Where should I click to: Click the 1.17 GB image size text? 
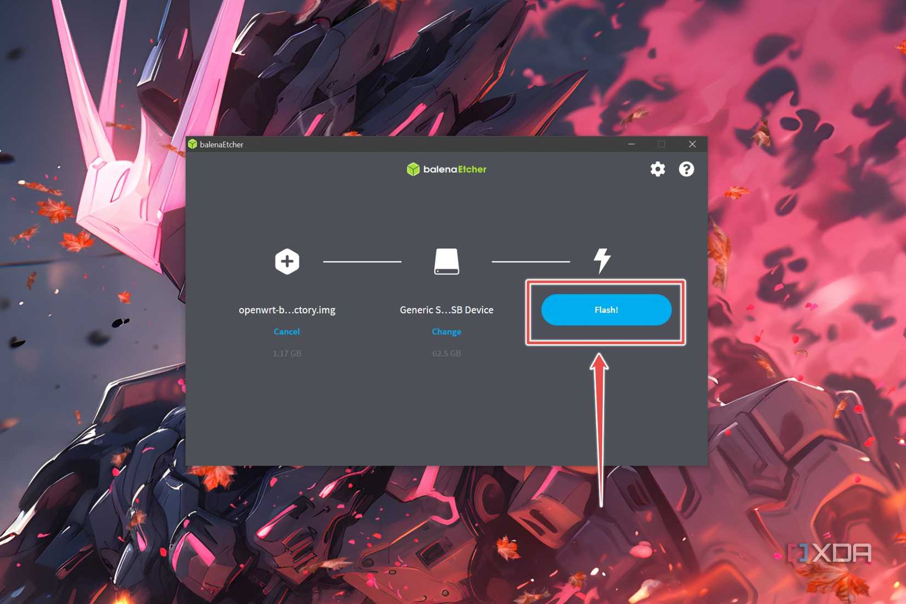(x=287, y=353)
